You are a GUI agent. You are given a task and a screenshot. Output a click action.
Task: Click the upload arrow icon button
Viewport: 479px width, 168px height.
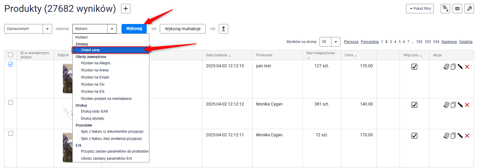click(223, 29)
